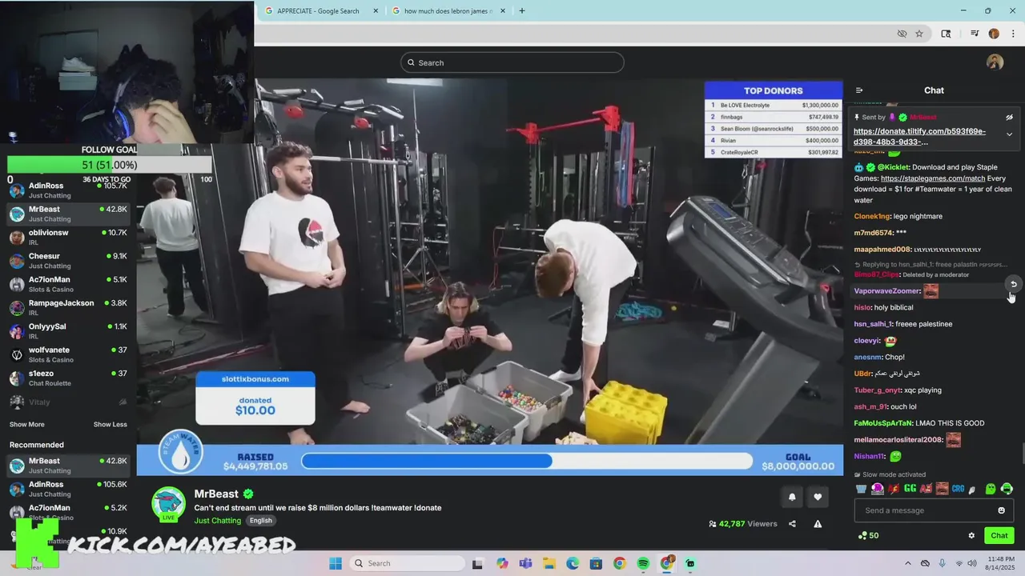Open Microsoft Teams from the taskbar
This screenshot has width=1025, height=576.
[x=525, y=563]
